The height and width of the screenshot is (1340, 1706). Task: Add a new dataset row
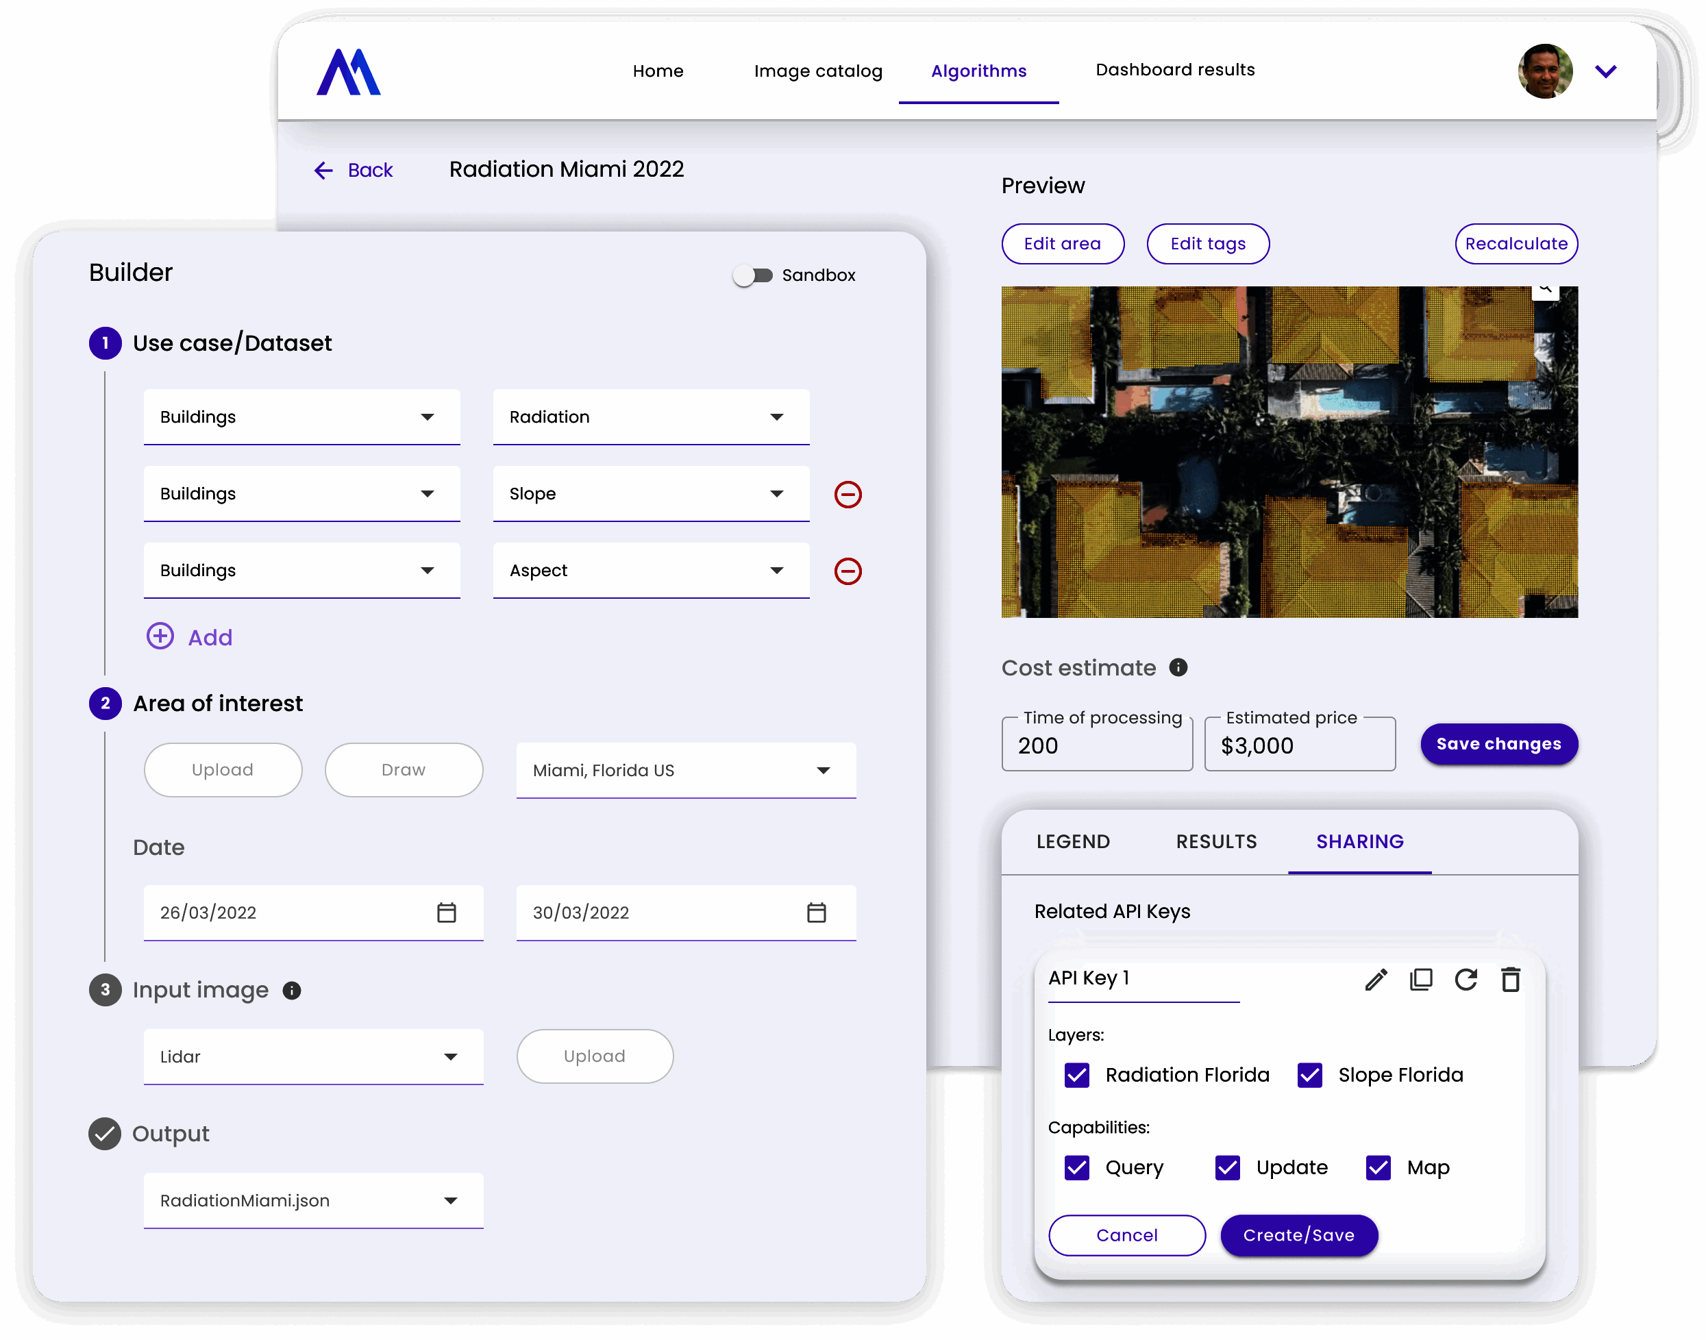tap(189, 637)
